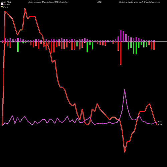Click the 'Volume' legend label
167x167 pixels.
[x=6, y=5]
